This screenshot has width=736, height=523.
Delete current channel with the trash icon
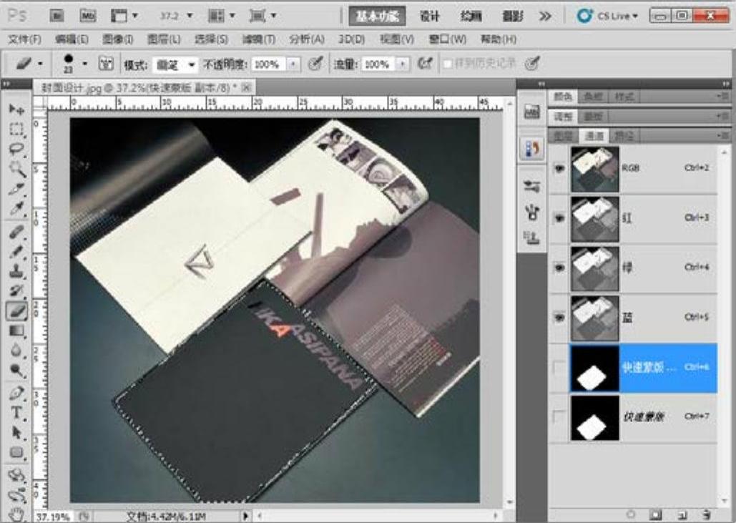coord(706,514)
